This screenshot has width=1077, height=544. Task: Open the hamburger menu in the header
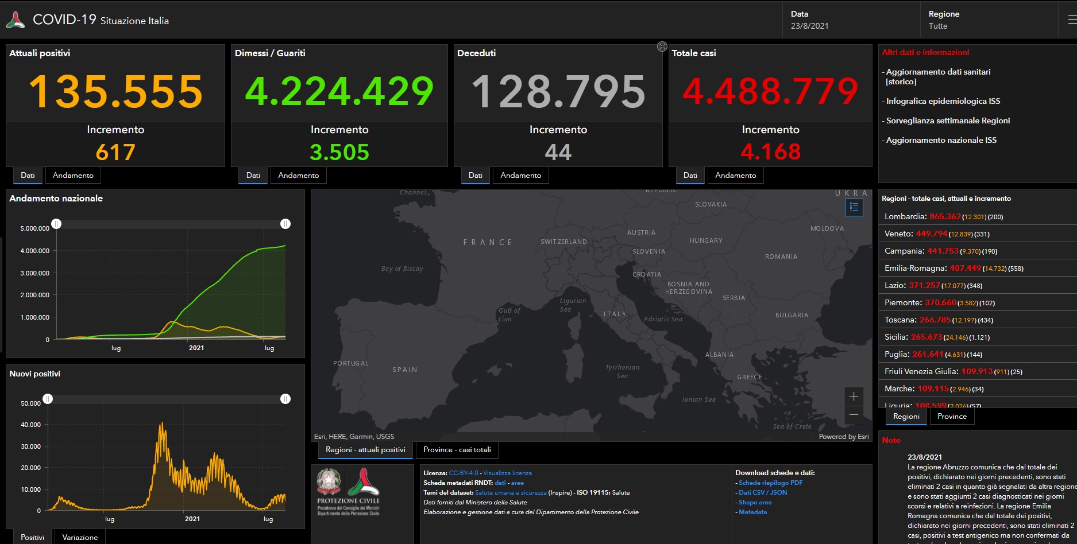(1071, 20)
